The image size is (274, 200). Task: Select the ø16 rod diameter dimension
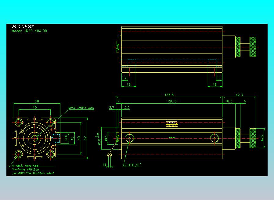[x=106, y=138]
